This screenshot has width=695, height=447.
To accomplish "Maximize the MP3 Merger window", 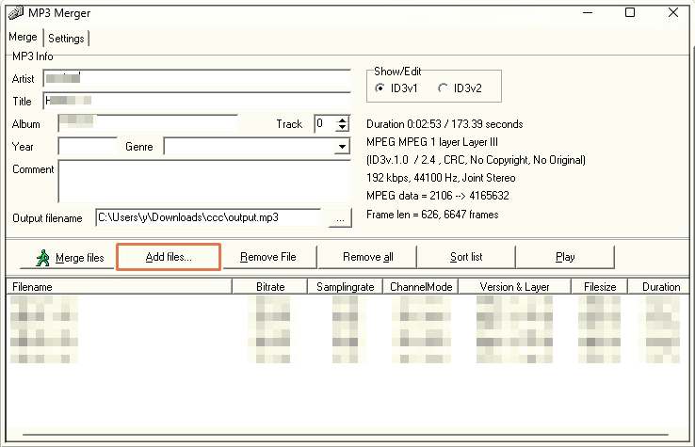I will coord(630,12).
